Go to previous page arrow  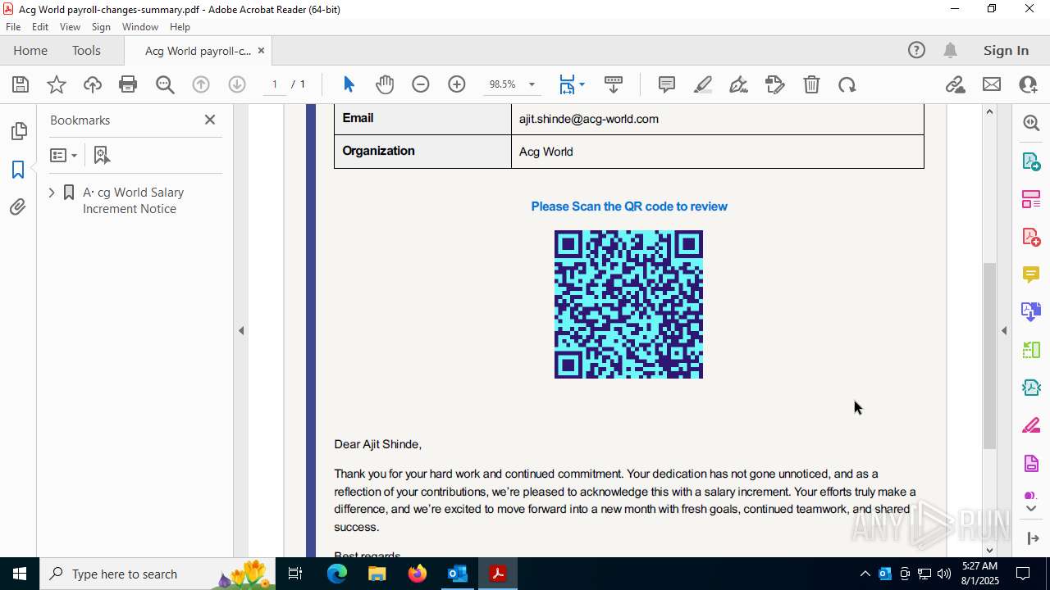point(201,84)
